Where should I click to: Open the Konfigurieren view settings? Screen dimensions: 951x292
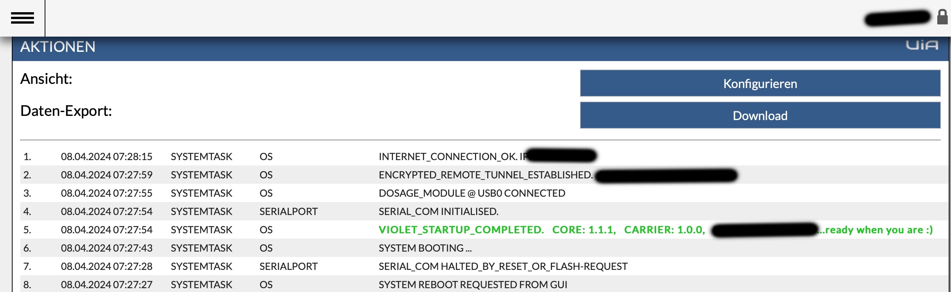[x=760, y=83]
